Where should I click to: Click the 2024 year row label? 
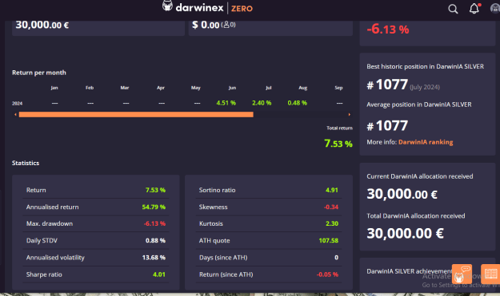coord(18,104)
